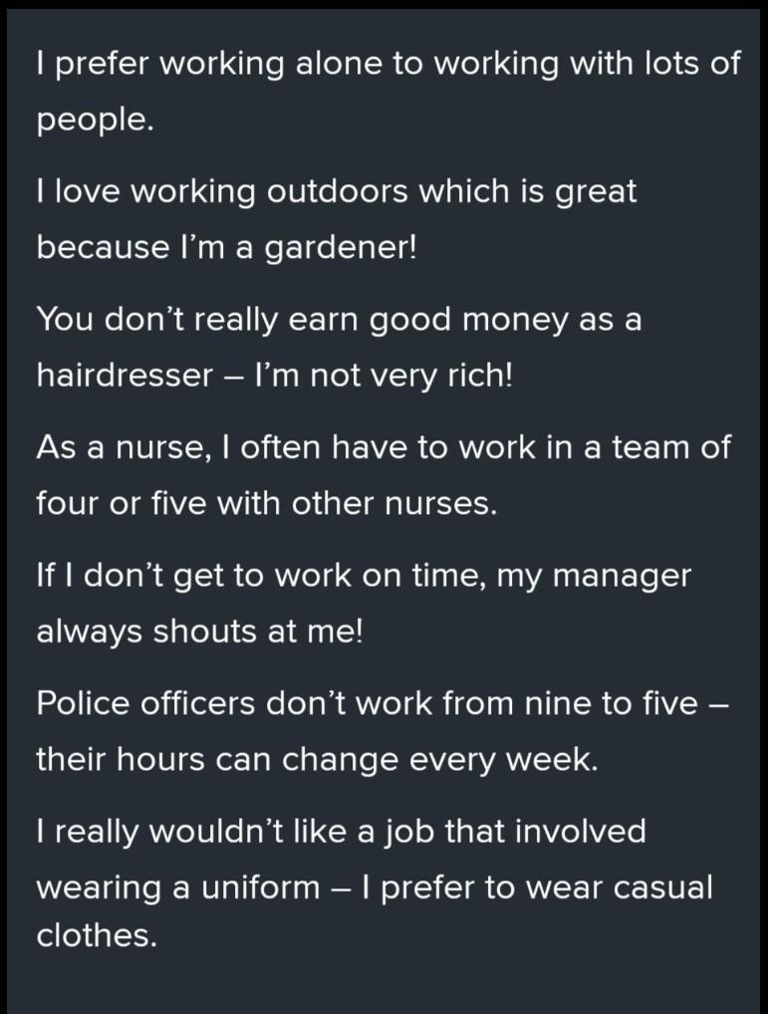This screenshot has width=768, height=1014.
Task: Tap the sentence about getting to work on time
Action: (364, 603)
